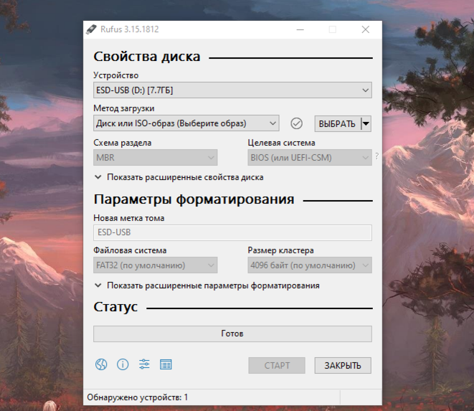
Task: Click the СТАРТ button
Action: click(x=277, y=366)
